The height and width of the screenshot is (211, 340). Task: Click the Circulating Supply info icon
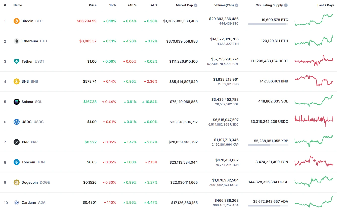pos(286,5)
